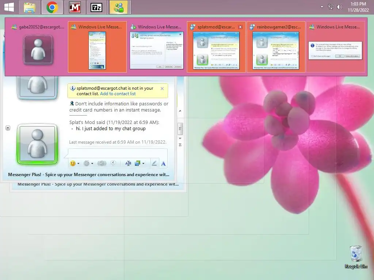Select the splatsmod@escar... preview thumbnail

216,47
